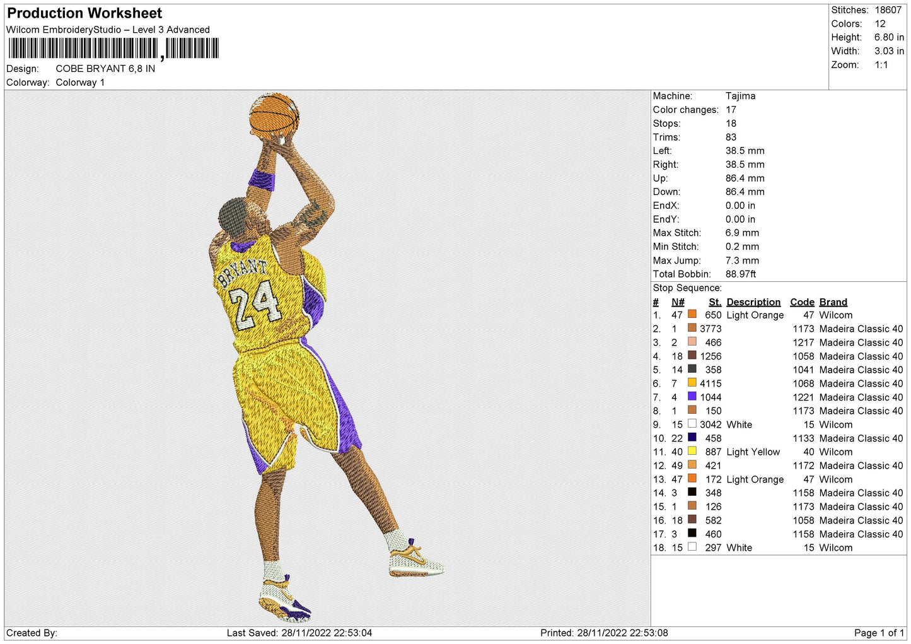Click the Zoom value 1:1
The image size is (911, 644).
point(881,65)
